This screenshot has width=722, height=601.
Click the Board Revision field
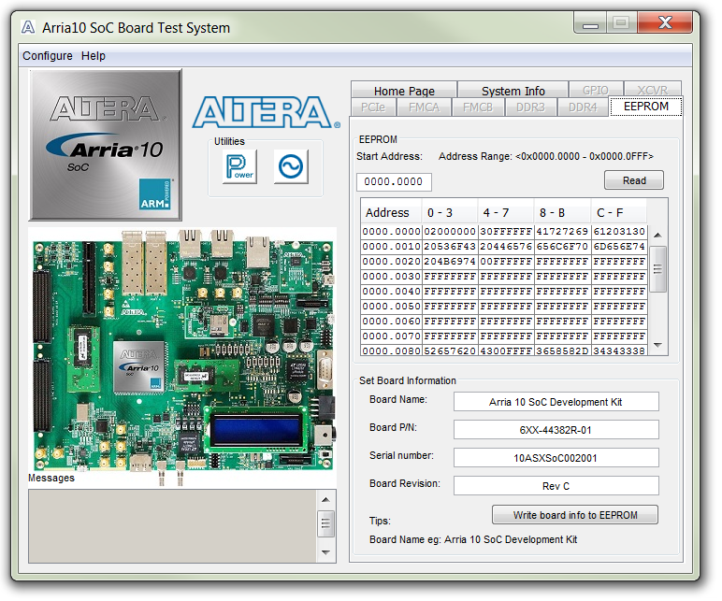pyautogui.click(x=556, y=486)
